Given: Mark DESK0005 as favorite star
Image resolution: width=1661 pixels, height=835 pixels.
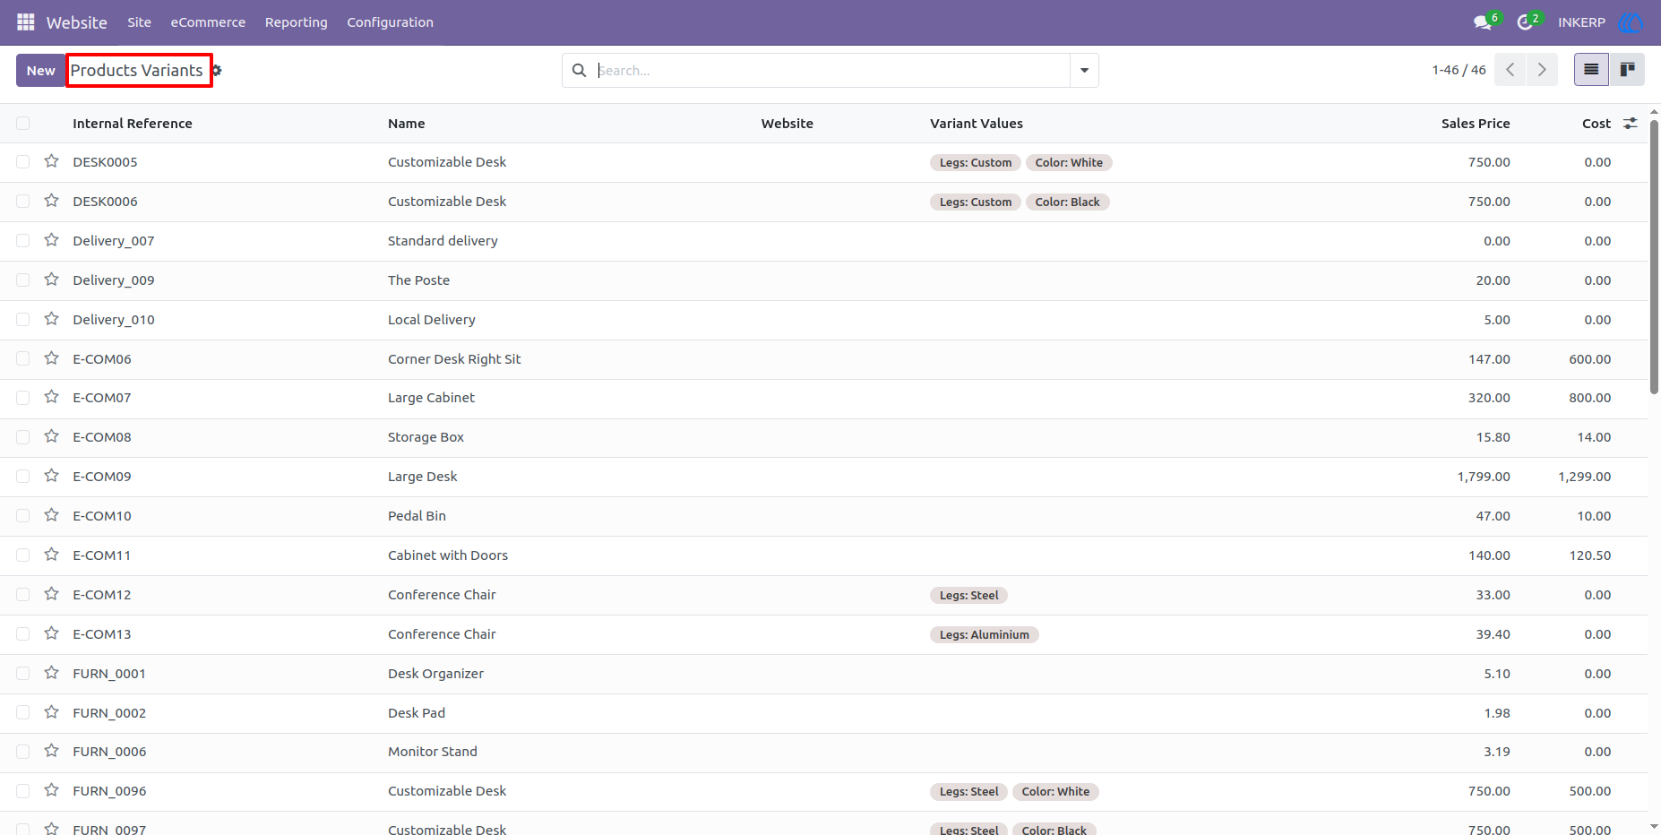Looking at the screenshot, I should [x=52, y=161].
